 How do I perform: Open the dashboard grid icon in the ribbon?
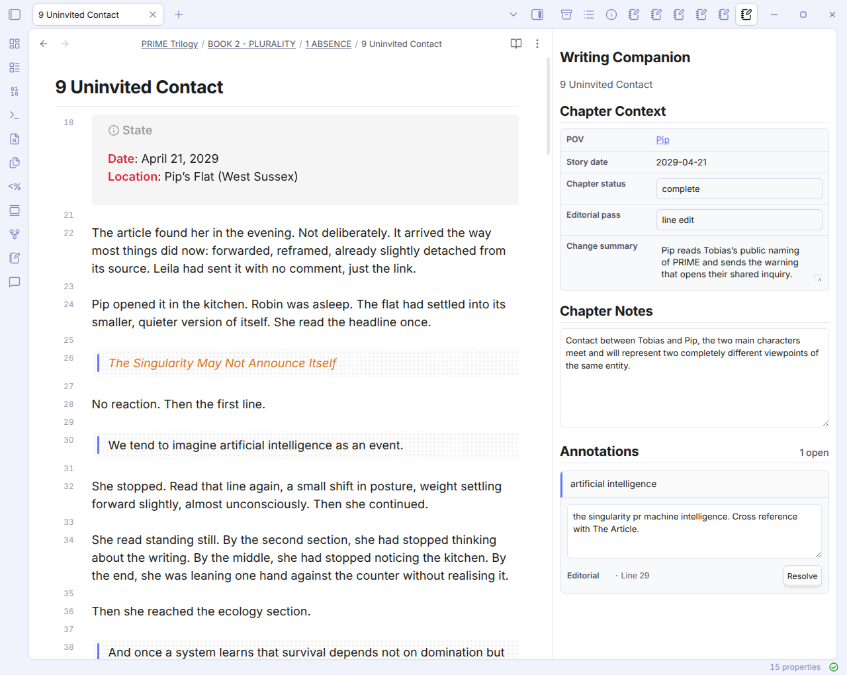point(15,44)
